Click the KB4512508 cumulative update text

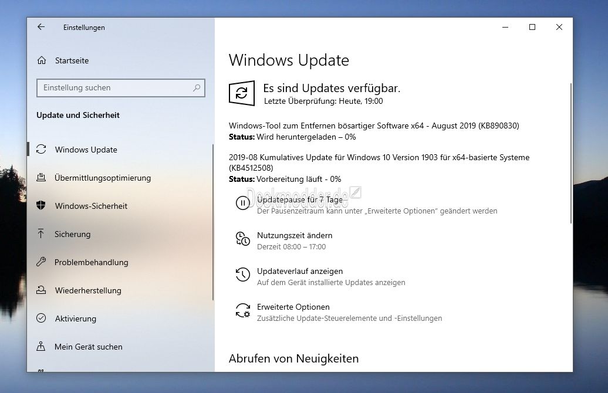pos(379,162)
